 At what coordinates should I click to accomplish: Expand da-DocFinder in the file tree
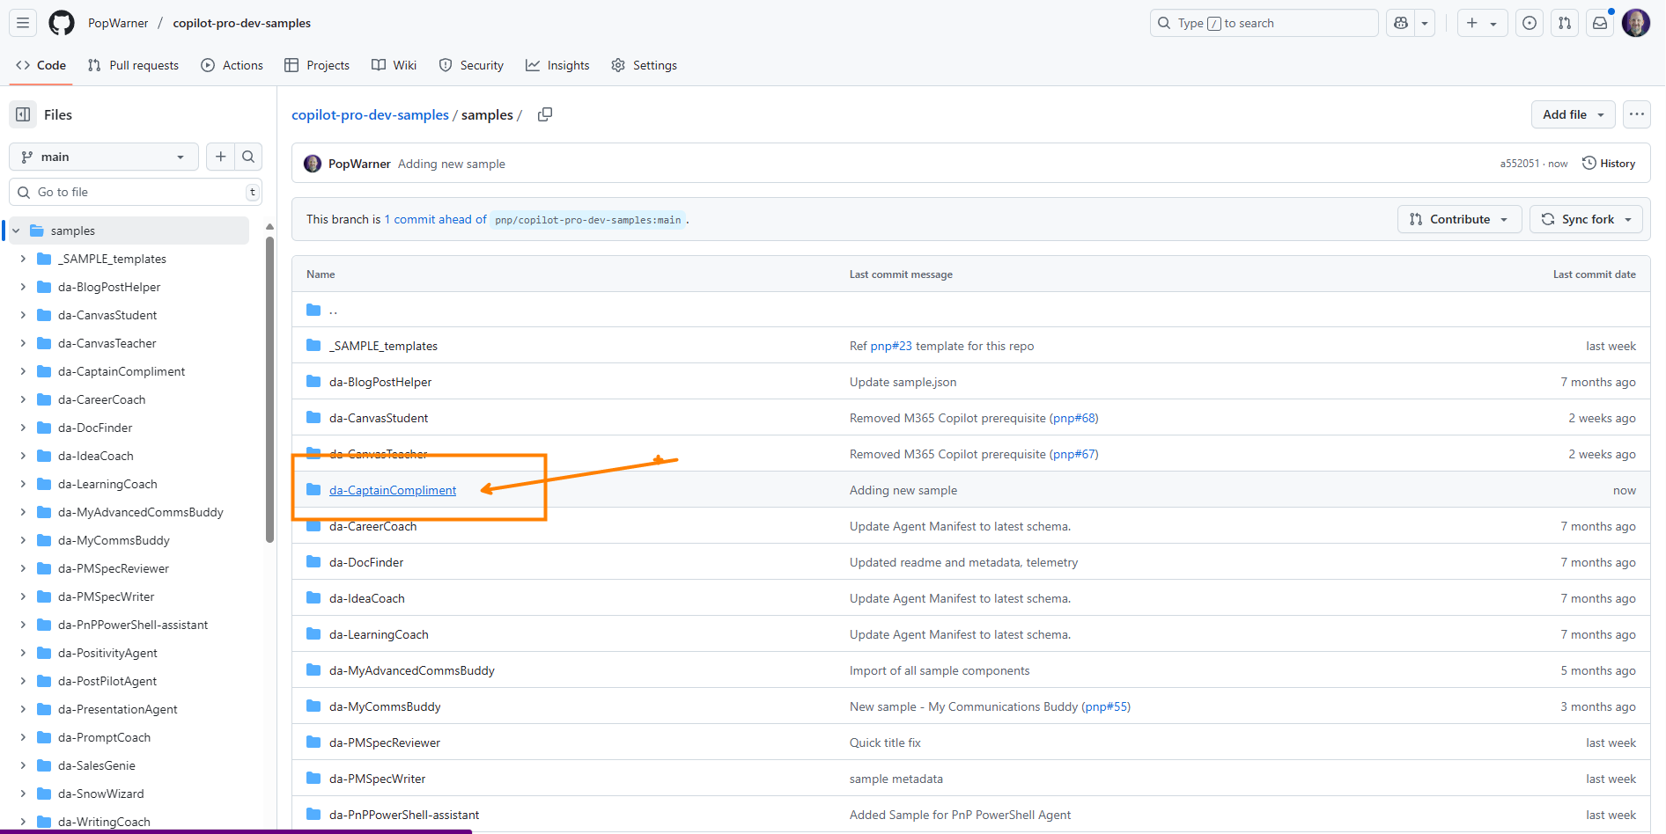pos(23,428)
